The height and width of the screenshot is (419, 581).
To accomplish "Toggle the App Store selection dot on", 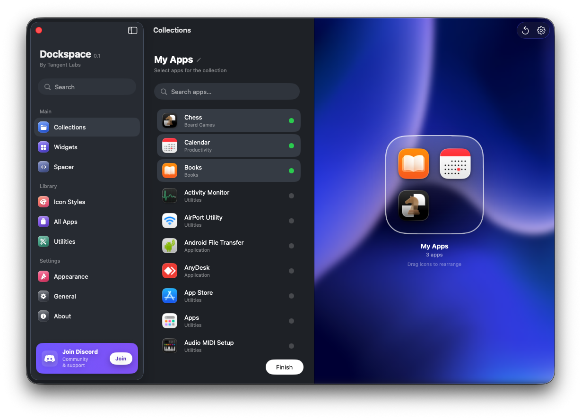I will 291,296.
